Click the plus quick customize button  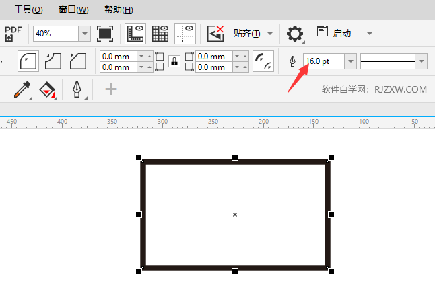pyautogui.click(x=111, y=89)
